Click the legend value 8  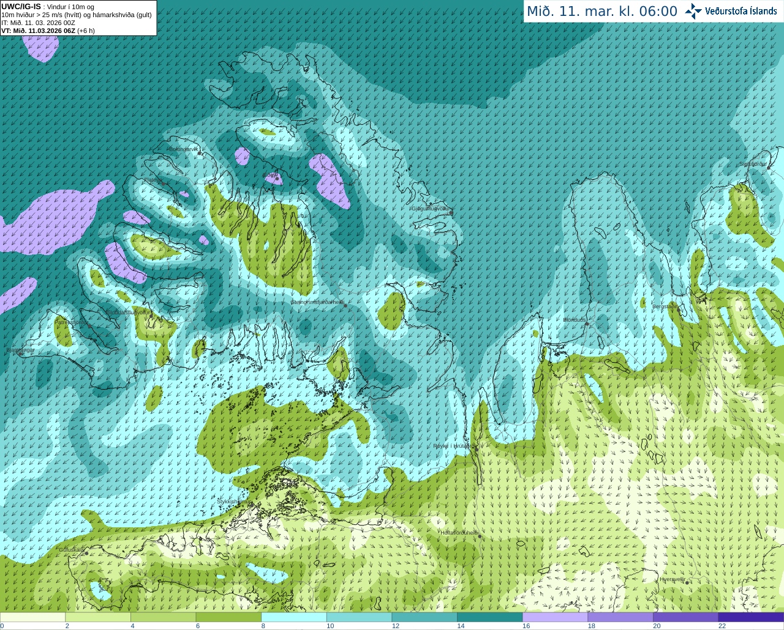[263, 626]
